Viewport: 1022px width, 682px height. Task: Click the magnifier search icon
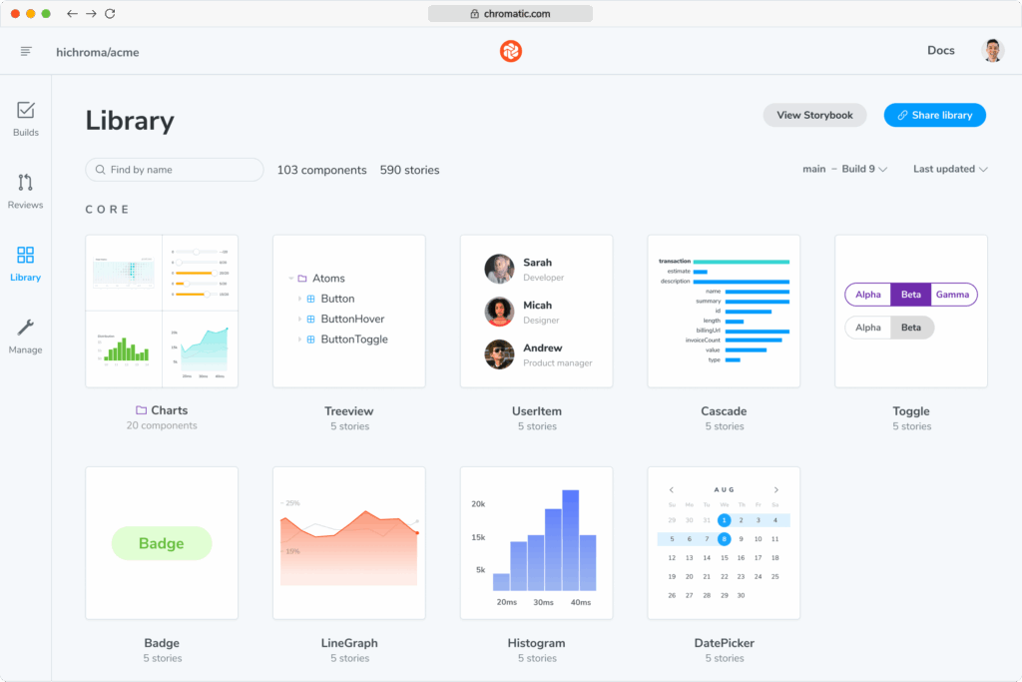(x=101, y=170)
